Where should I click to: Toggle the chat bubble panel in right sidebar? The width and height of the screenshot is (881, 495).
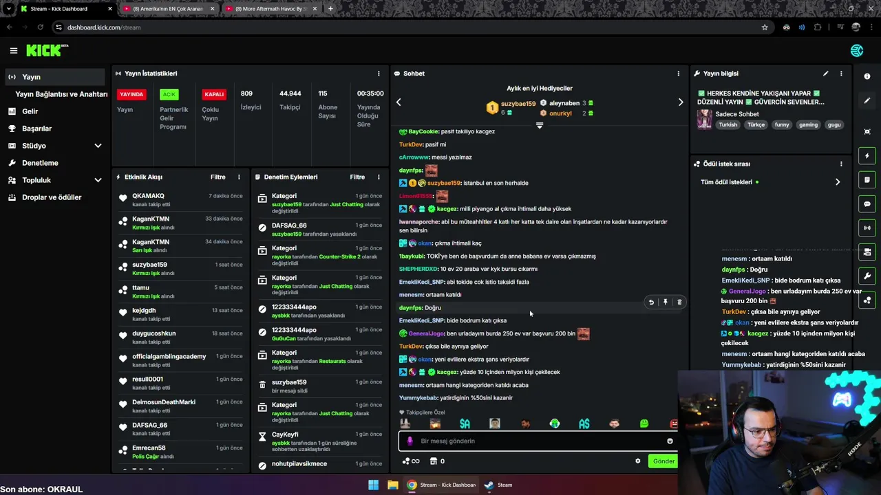tap(867, 204)
